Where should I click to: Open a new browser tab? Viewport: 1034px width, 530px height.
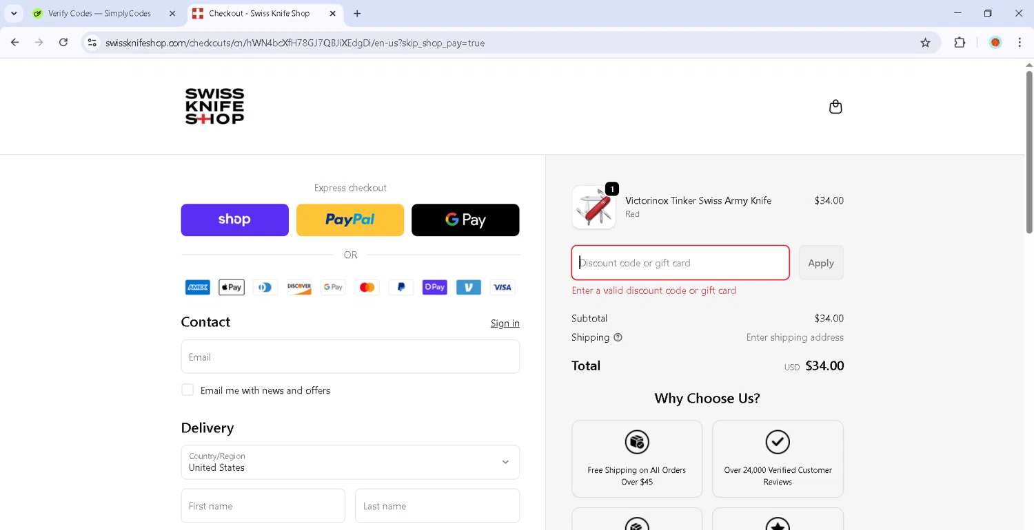point(357,13)
